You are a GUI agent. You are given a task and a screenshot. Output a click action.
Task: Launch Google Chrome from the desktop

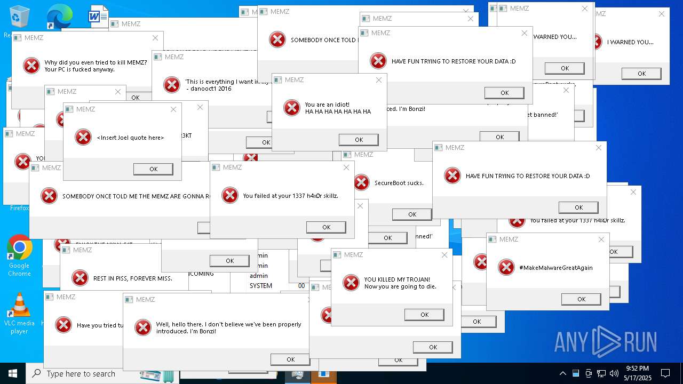coord(19,255)
